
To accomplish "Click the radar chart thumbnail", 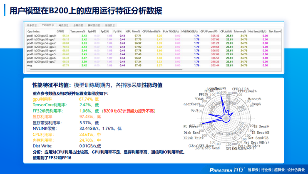I will (226, 118).
